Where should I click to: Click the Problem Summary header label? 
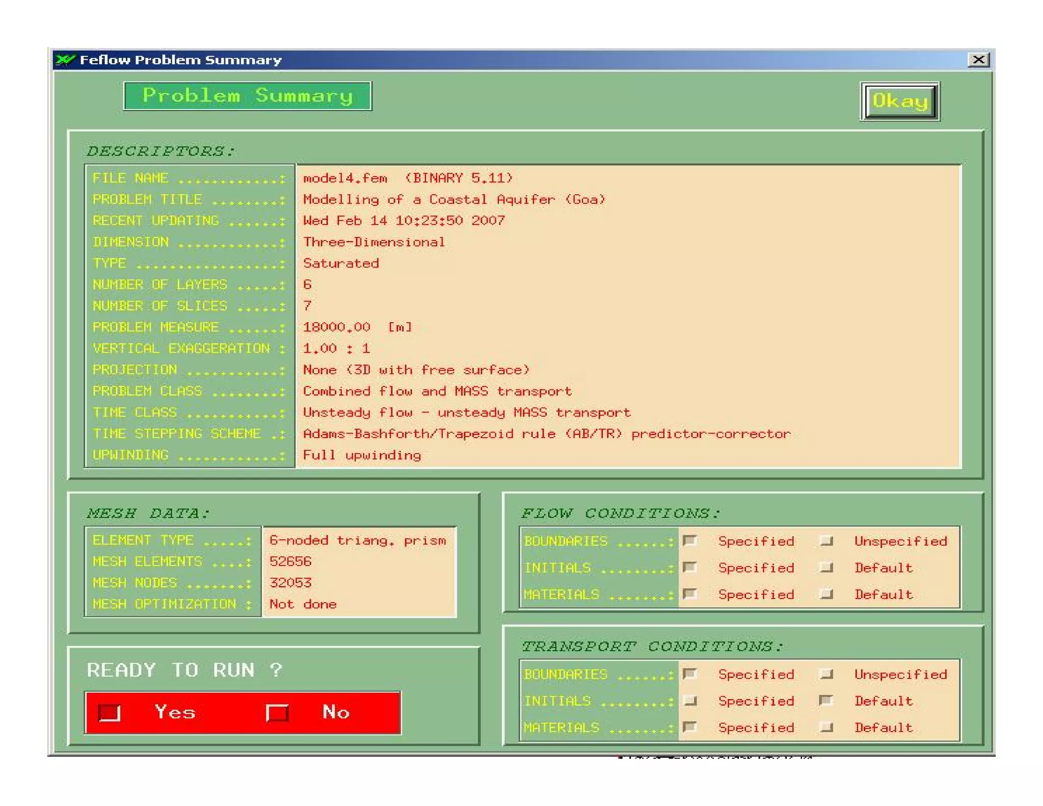tap(248, 96)
